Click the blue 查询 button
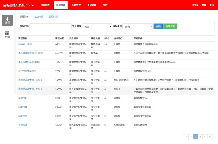The height and width of the screenshot is (144, 218). pos(158,26)
